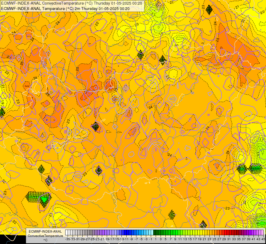Click legend scale number 27

[219, 239]
